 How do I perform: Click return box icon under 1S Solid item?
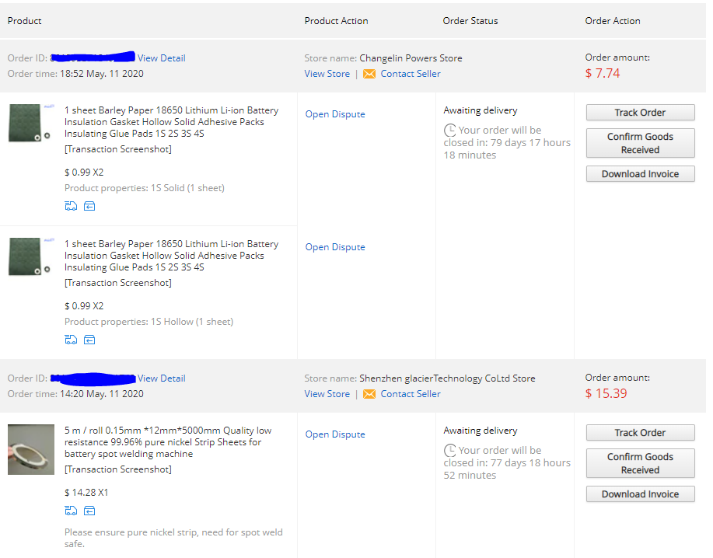(x=89, y=206)
